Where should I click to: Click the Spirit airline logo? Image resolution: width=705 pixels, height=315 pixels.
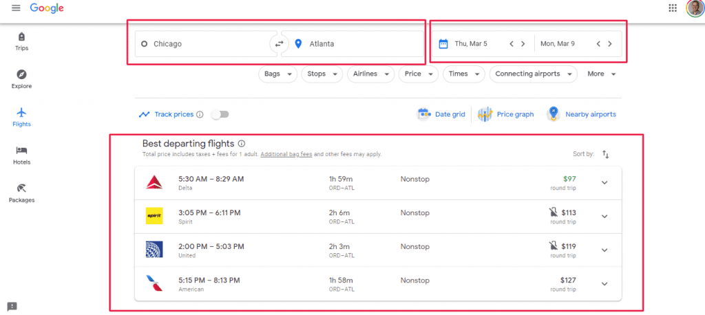[x=154, y=216]
